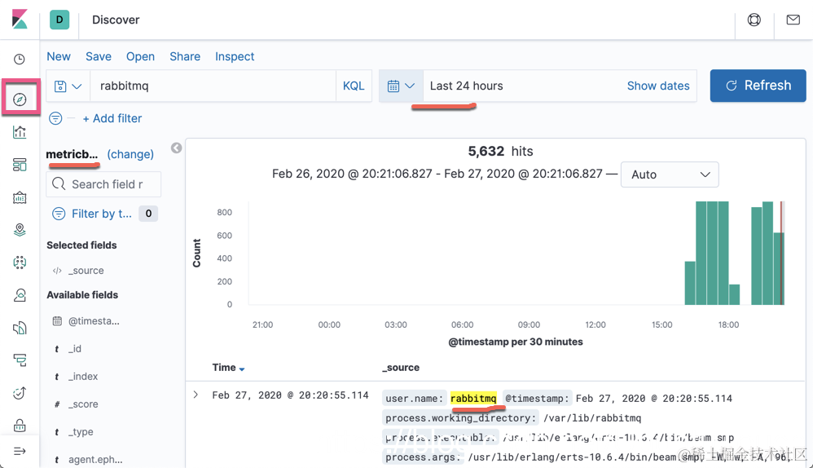Open Visualize chart icon in sidebar
This screenshot has width=813, height=468.
20,132
